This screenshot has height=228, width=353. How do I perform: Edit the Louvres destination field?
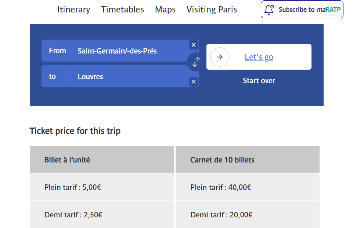pos(129,76)
